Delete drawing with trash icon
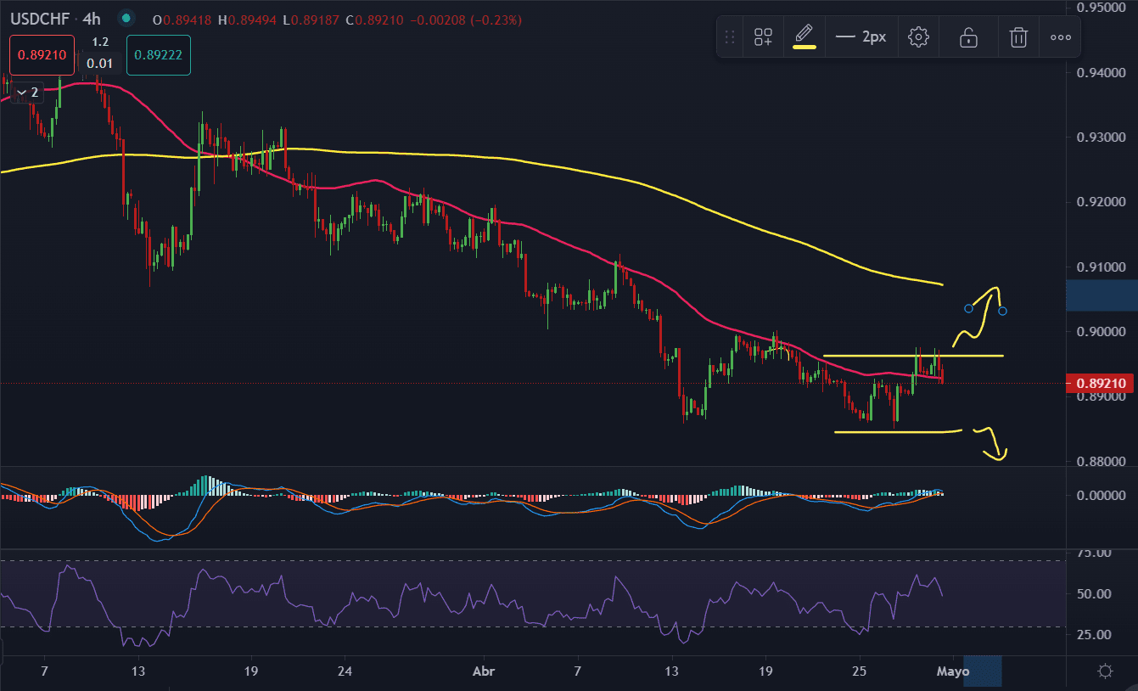This screenshot has height=691, width=1138. [1018, 37]
